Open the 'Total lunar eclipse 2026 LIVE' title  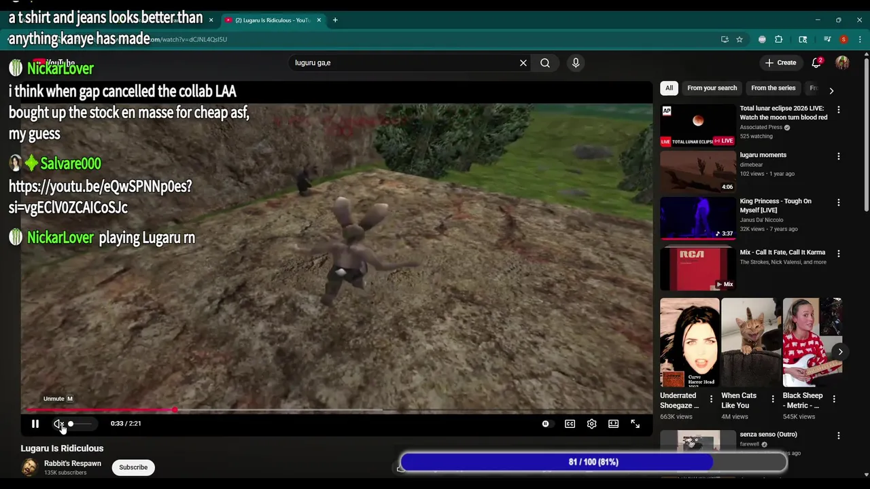(x=784, y=113)
